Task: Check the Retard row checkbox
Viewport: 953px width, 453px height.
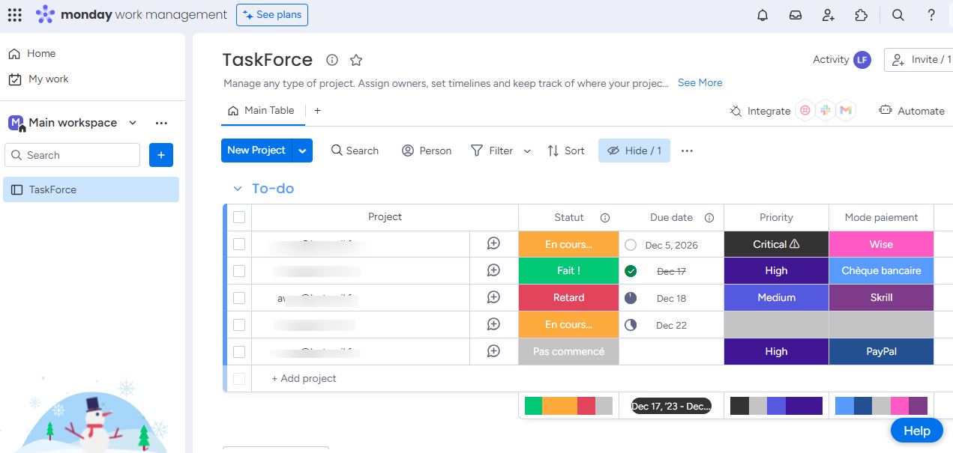Action: [x=239, y=298]
